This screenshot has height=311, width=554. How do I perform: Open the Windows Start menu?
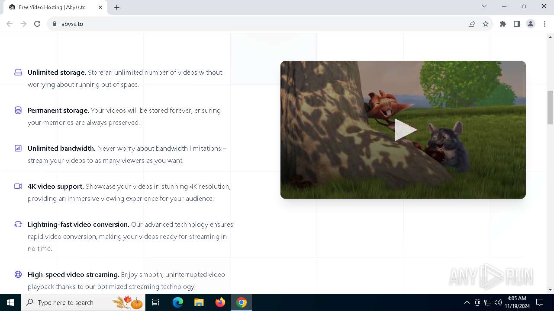point(10,302)
